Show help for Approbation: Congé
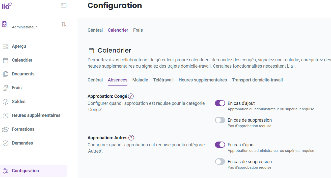 tap(131, 96)
